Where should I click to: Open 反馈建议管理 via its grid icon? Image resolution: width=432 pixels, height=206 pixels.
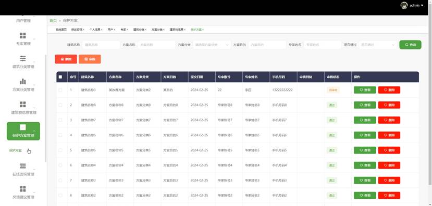23,189
